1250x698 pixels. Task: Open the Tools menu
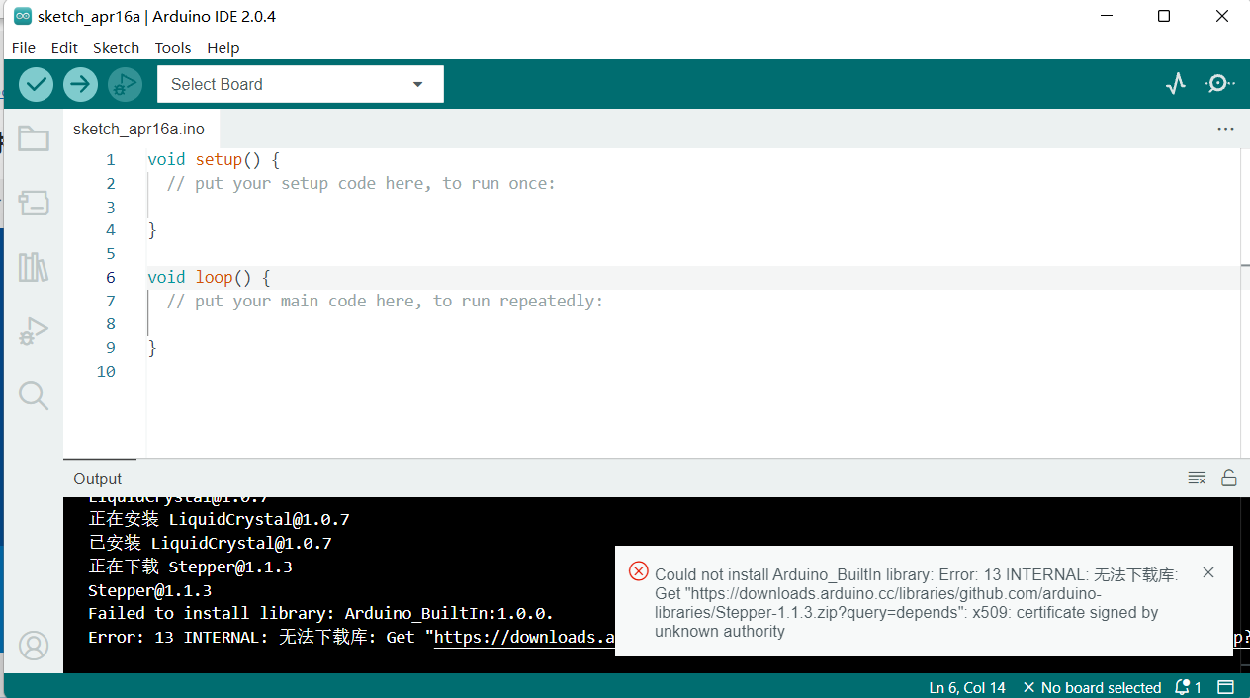173,47
